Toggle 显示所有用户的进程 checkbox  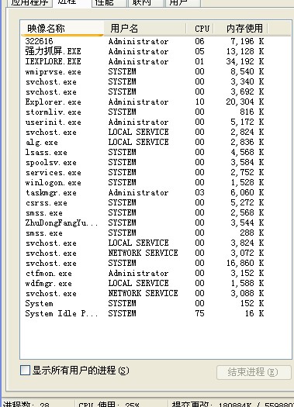pos(25,370)
